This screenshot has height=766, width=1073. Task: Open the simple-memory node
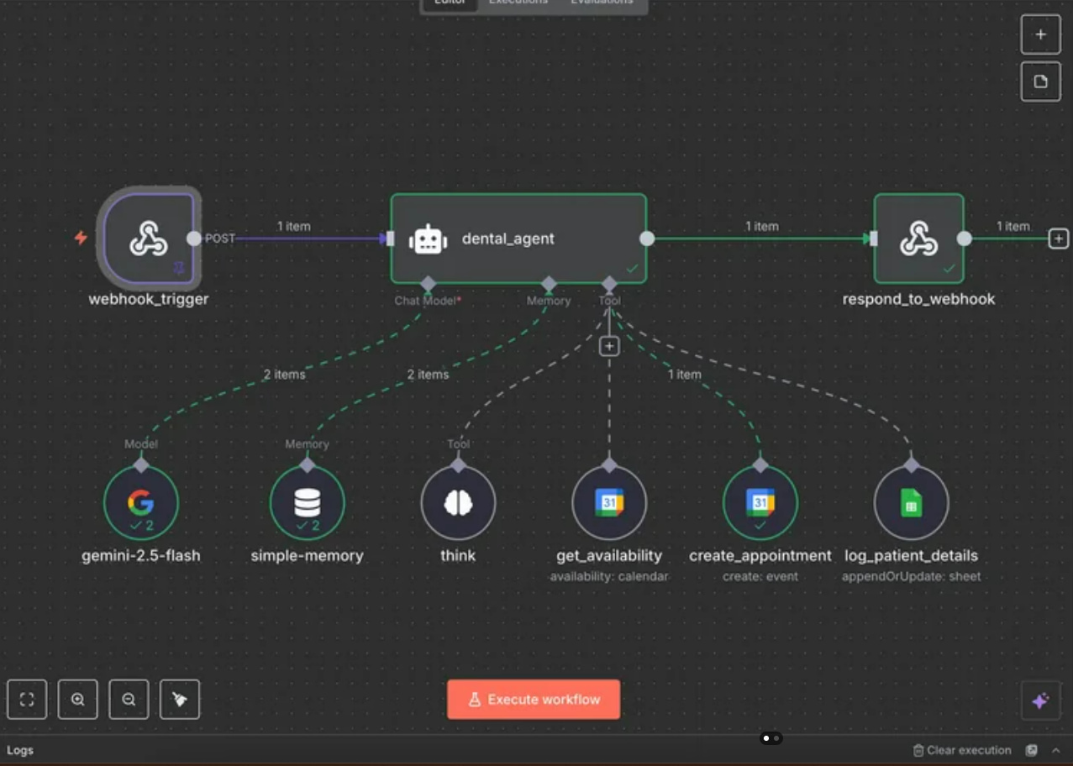pyautogui.click(x=307, y=503)
